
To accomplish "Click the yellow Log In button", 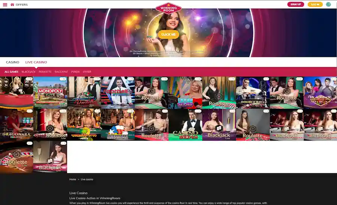I will pyautogui.click(x=315, y=4).
